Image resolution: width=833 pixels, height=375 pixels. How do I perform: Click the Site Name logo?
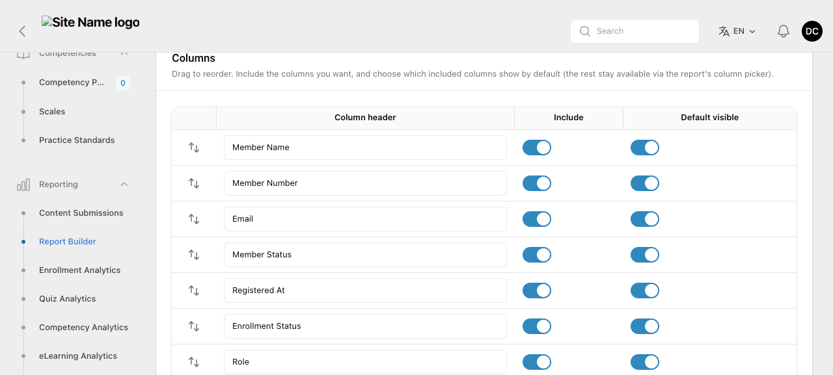(x=90, y=23)
